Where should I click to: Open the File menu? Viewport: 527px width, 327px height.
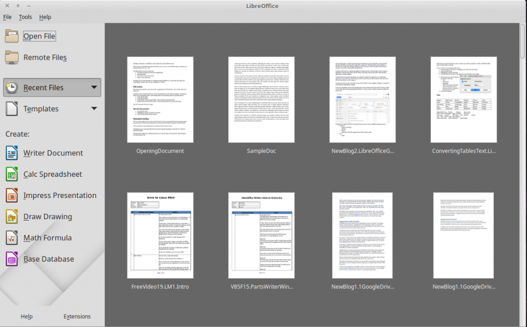click(x=7, y=17)
